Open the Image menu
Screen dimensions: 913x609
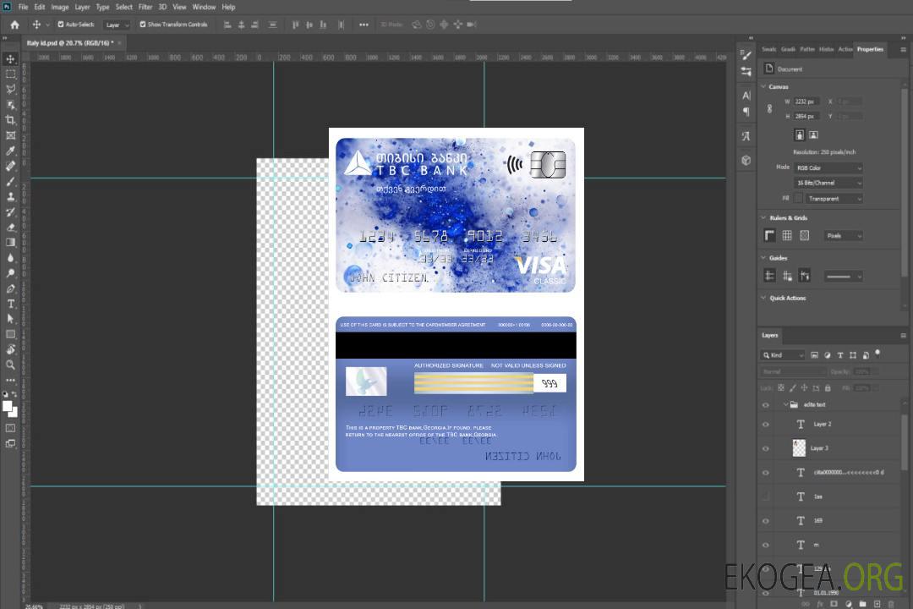[x=60, y=7]
